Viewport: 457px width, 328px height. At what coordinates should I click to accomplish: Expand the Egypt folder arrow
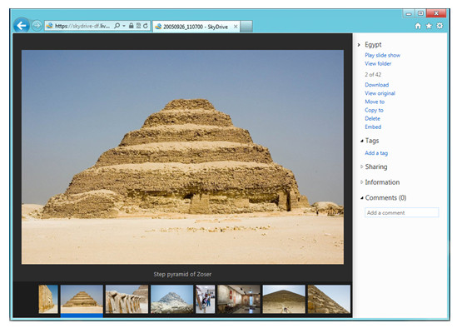(359, 45)
